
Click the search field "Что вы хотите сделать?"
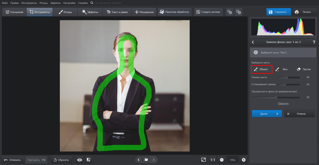[108, 3]
